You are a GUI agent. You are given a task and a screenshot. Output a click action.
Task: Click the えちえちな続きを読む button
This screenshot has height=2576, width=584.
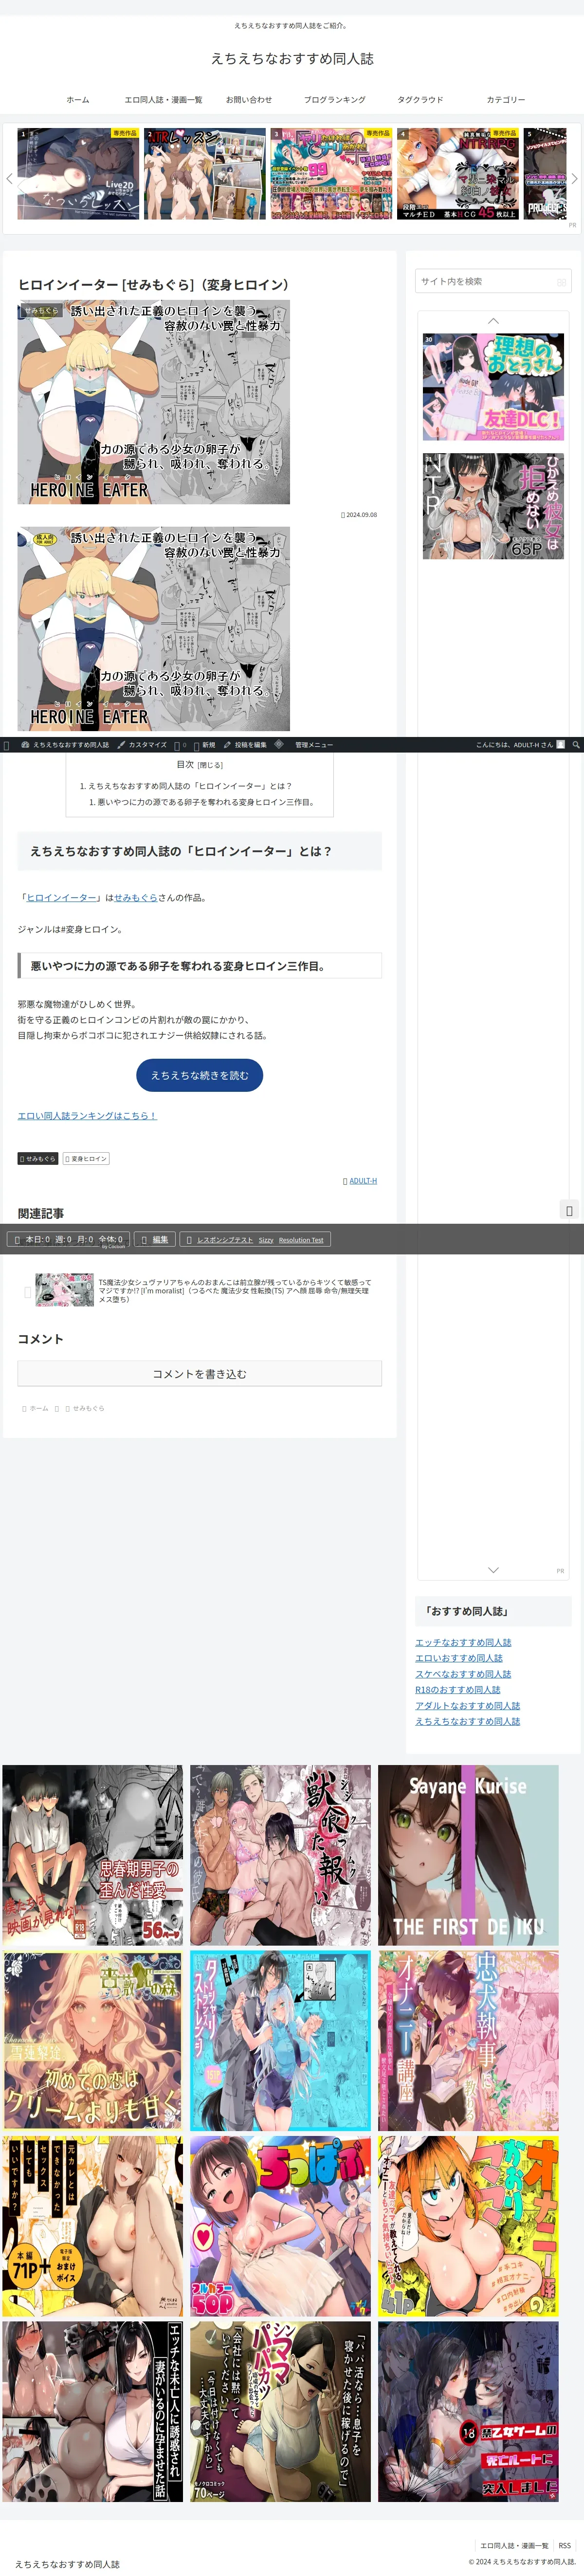point(200,1075)
